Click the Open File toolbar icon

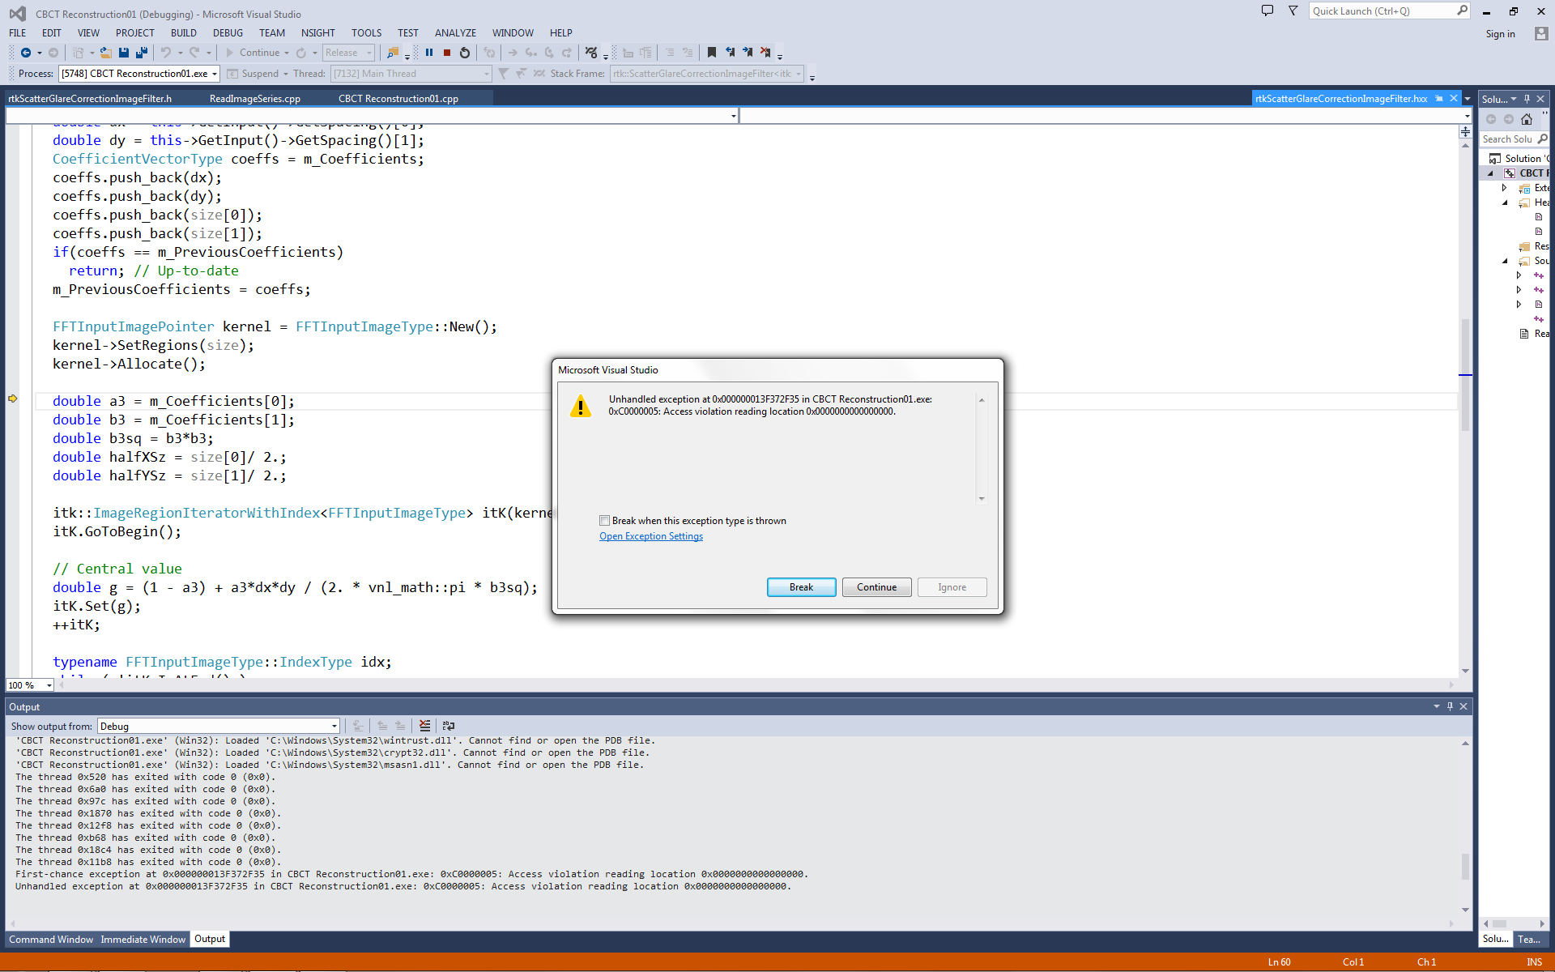pyautogui.click(x=106, y=53)
